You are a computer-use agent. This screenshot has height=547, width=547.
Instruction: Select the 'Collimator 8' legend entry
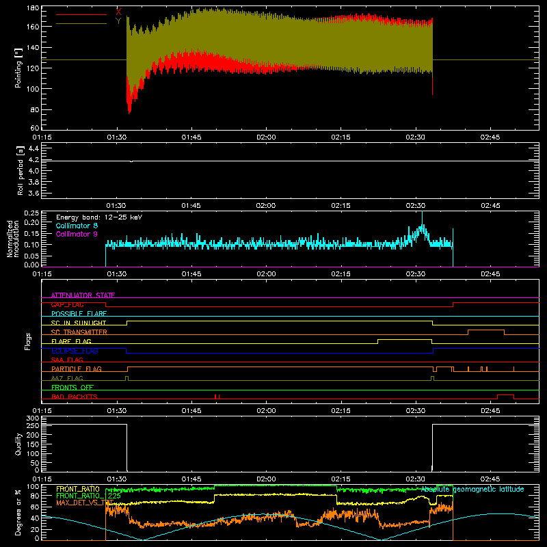click(x=77, y=226)
